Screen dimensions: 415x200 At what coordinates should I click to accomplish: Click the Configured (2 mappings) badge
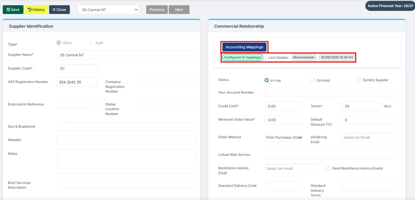coord(243,57)
